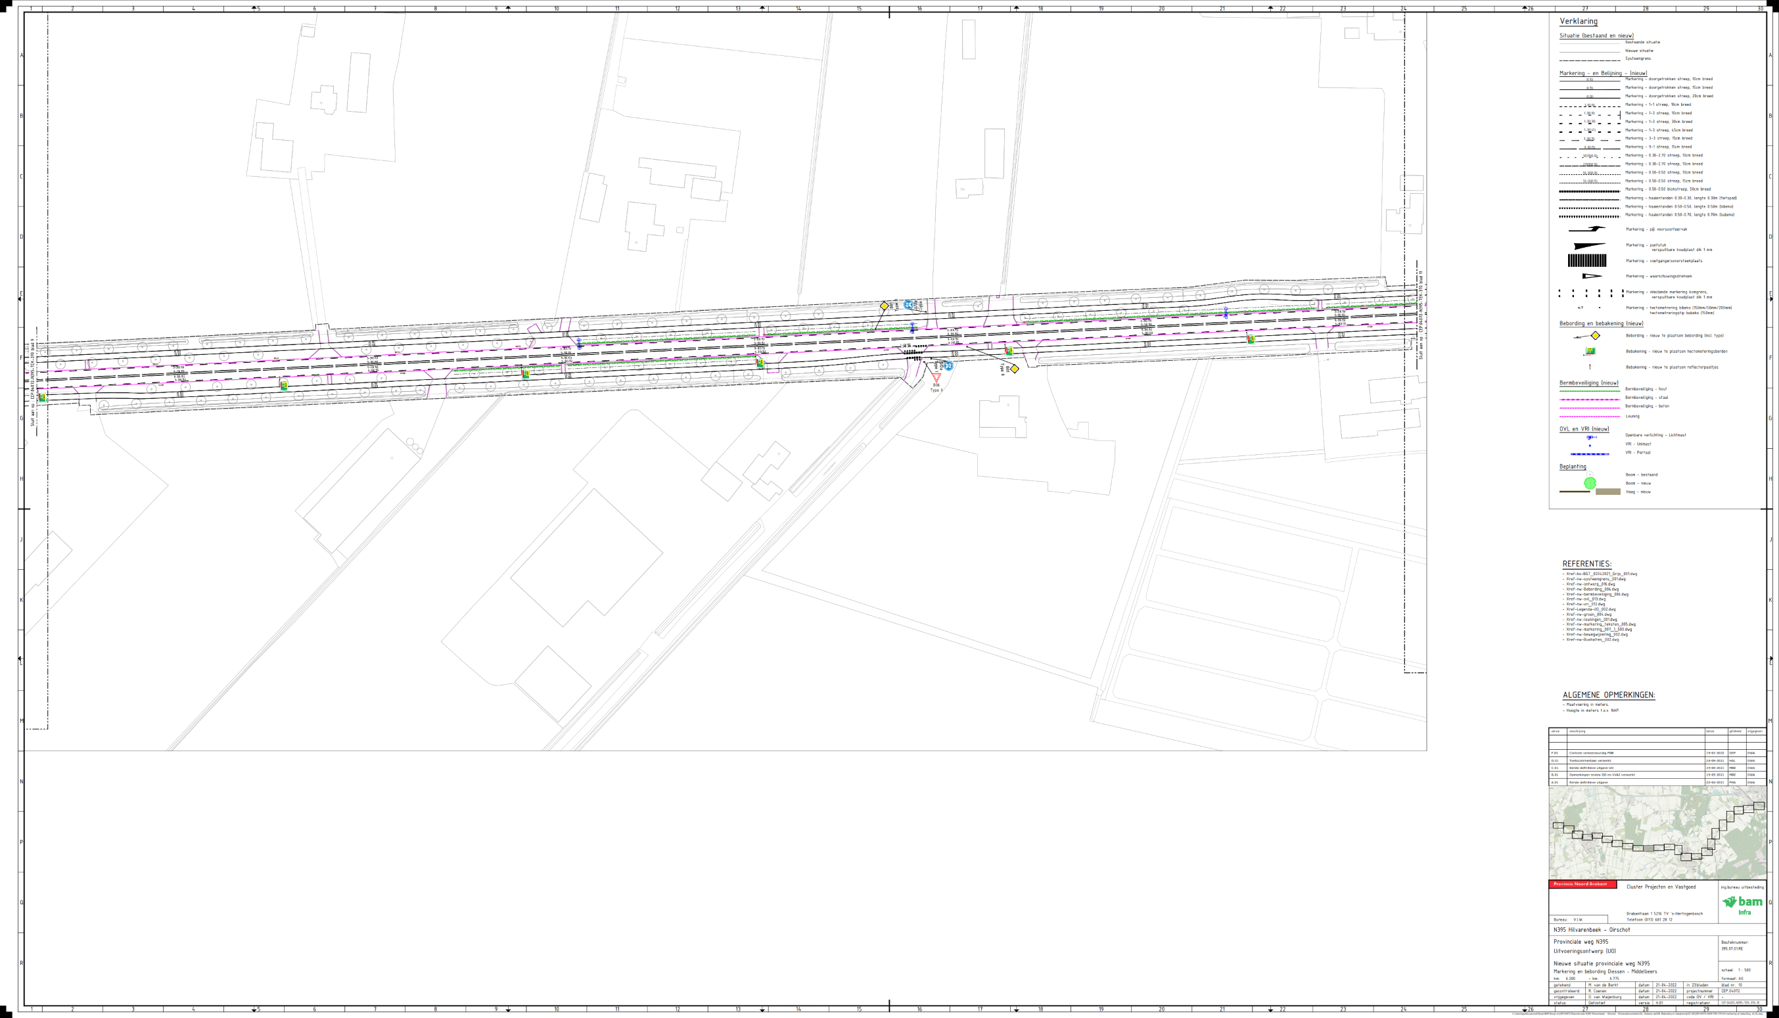Click the tan 'Haag - nieuw' swatch

point(1607,492)
